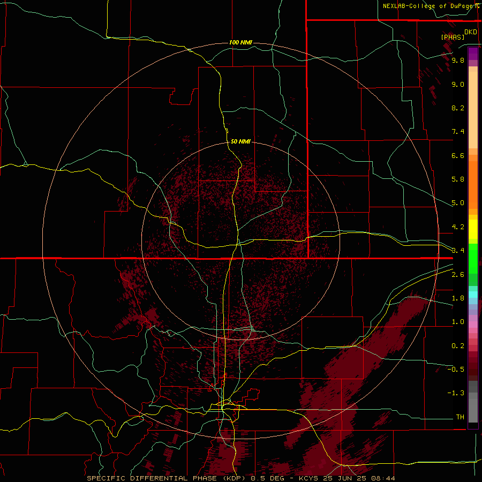Click the 1.0 scale value
Viewport: 482px width, 482px height.
click(458, 322)
